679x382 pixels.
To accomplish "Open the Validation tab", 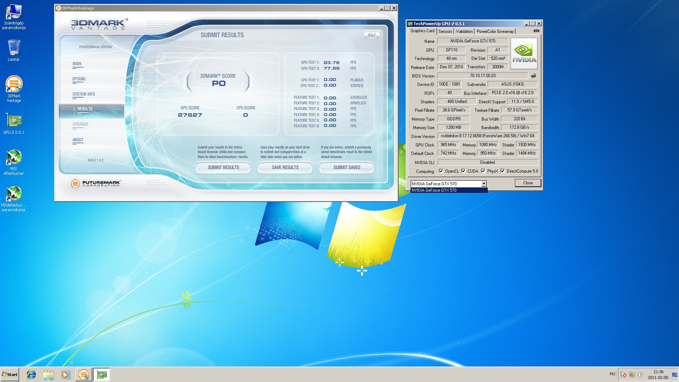I will coord(464,31).
